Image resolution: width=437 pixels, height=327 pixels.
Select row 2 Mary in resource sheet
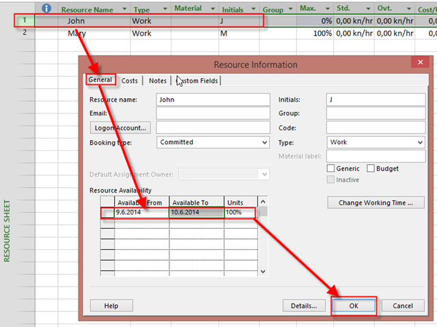coord(76,33)
